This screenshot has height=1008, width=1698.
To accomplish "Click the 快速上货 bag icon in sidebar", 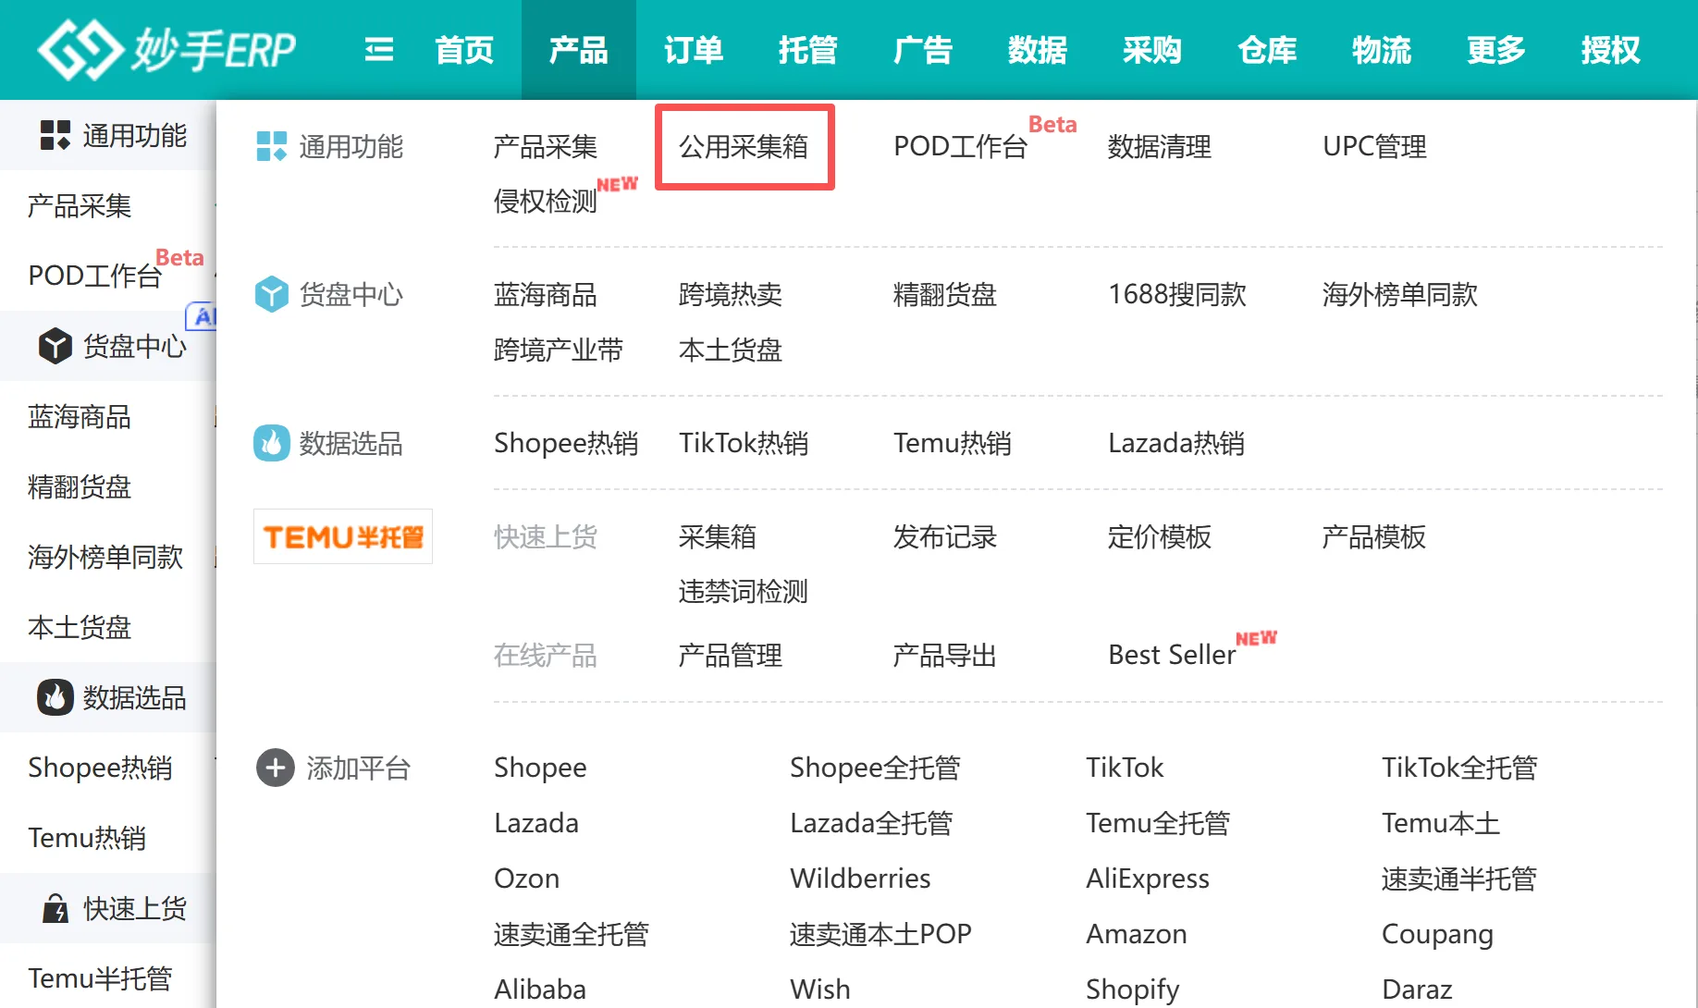I will coord(55,908).
